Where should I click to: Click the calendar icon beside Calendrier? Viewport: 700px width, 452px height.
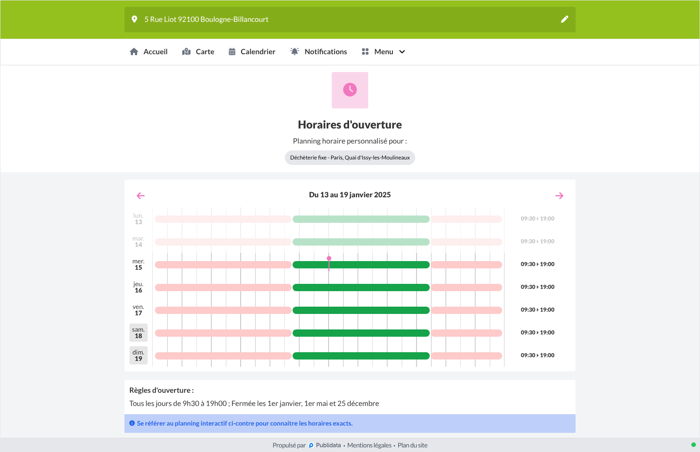tap(232, 51)
